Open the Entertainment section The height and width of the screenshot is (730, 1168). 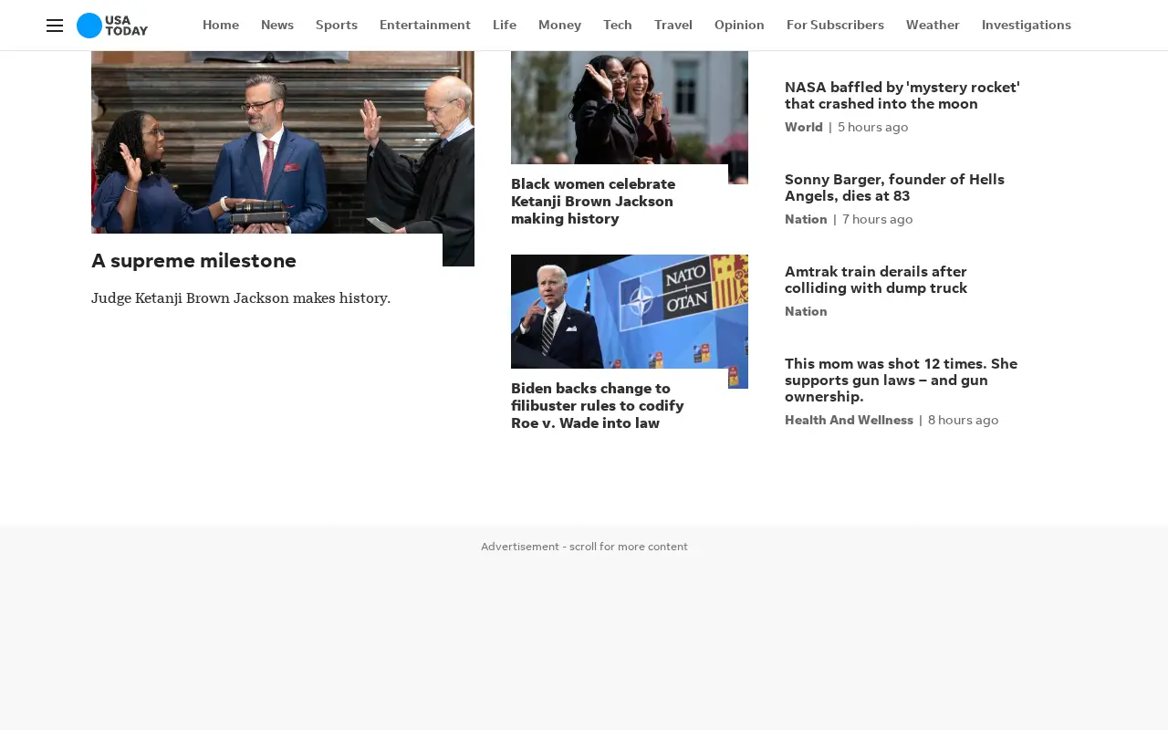pos(425,25)
